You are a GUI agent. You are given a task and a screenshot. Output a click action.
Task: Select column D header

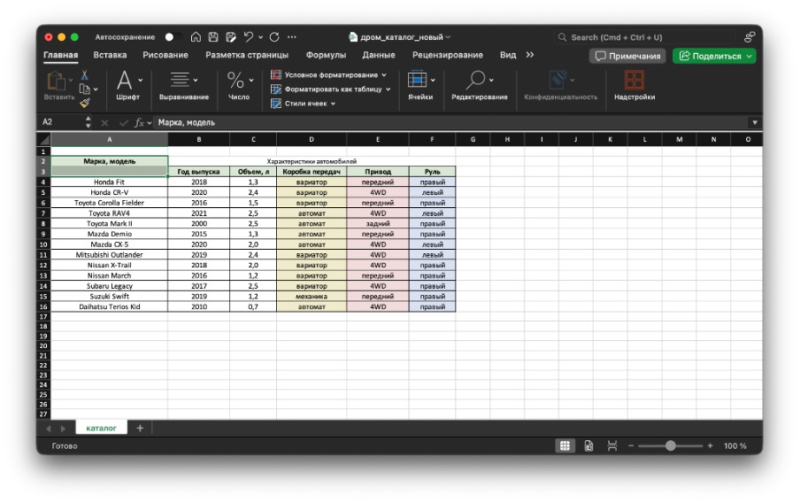[312, 139]
